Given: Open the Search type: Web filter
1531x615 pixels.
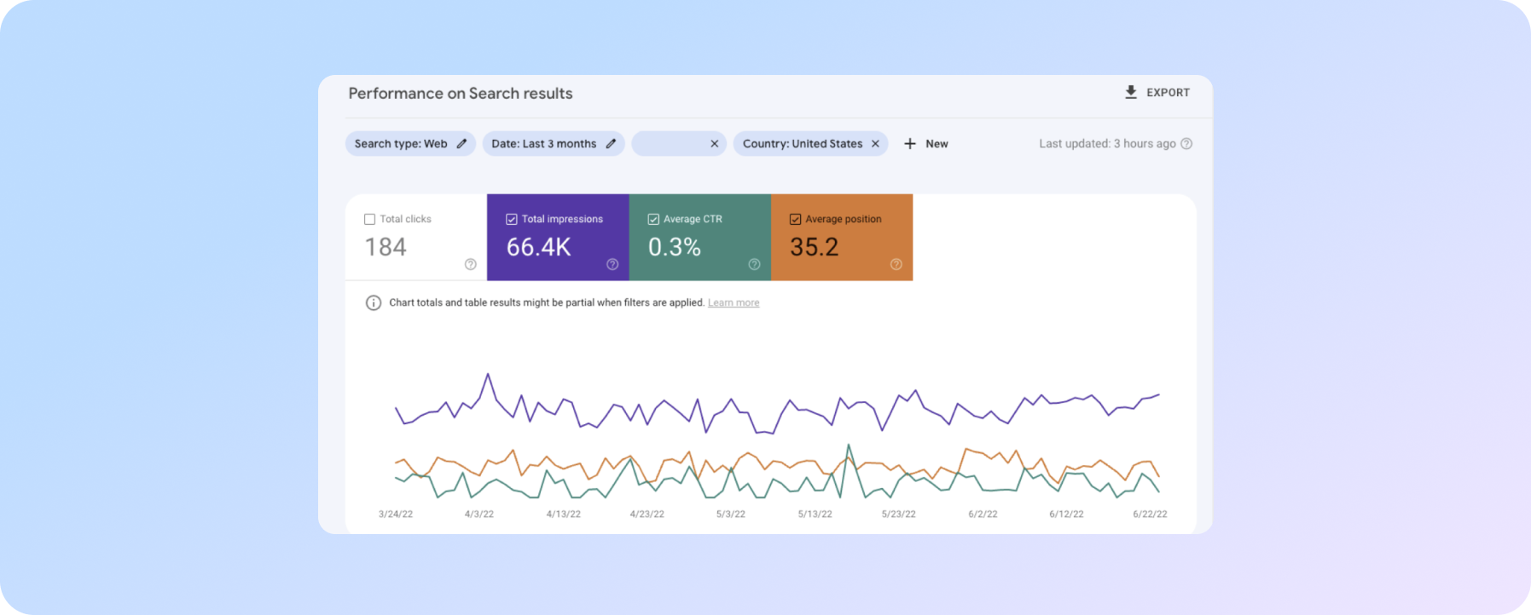Looking at the screenshot, I should 401,144.
